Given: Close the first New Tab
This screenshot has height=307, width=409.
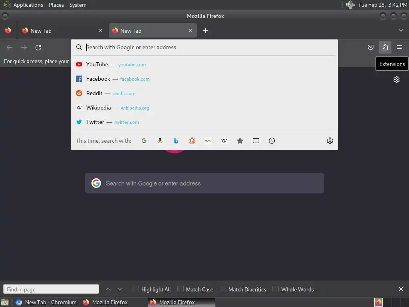Looking at the screenshot, I should (x=101, y=30).
